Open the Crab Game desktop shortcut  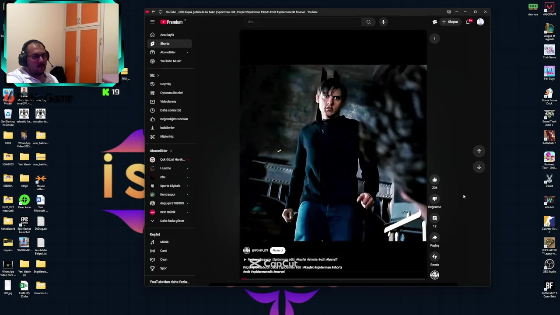(549, 51)
